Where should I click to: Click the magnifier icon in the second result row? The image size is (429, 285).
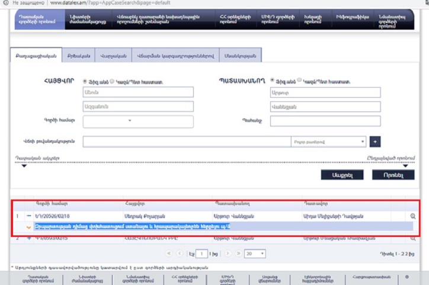pos(412,238)
